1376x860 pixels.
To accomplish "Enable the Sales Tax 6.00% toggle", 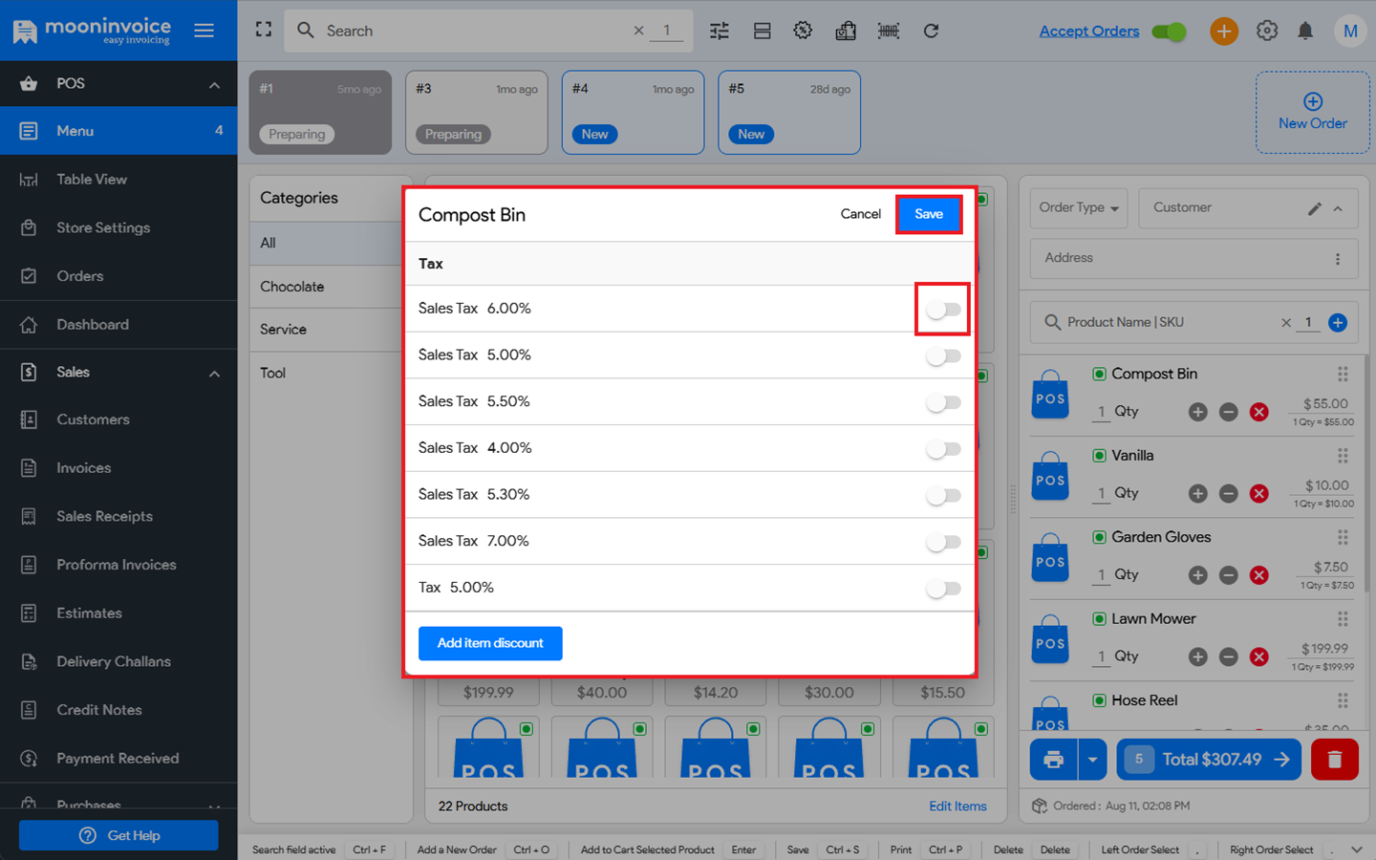I will pos(943,310).
